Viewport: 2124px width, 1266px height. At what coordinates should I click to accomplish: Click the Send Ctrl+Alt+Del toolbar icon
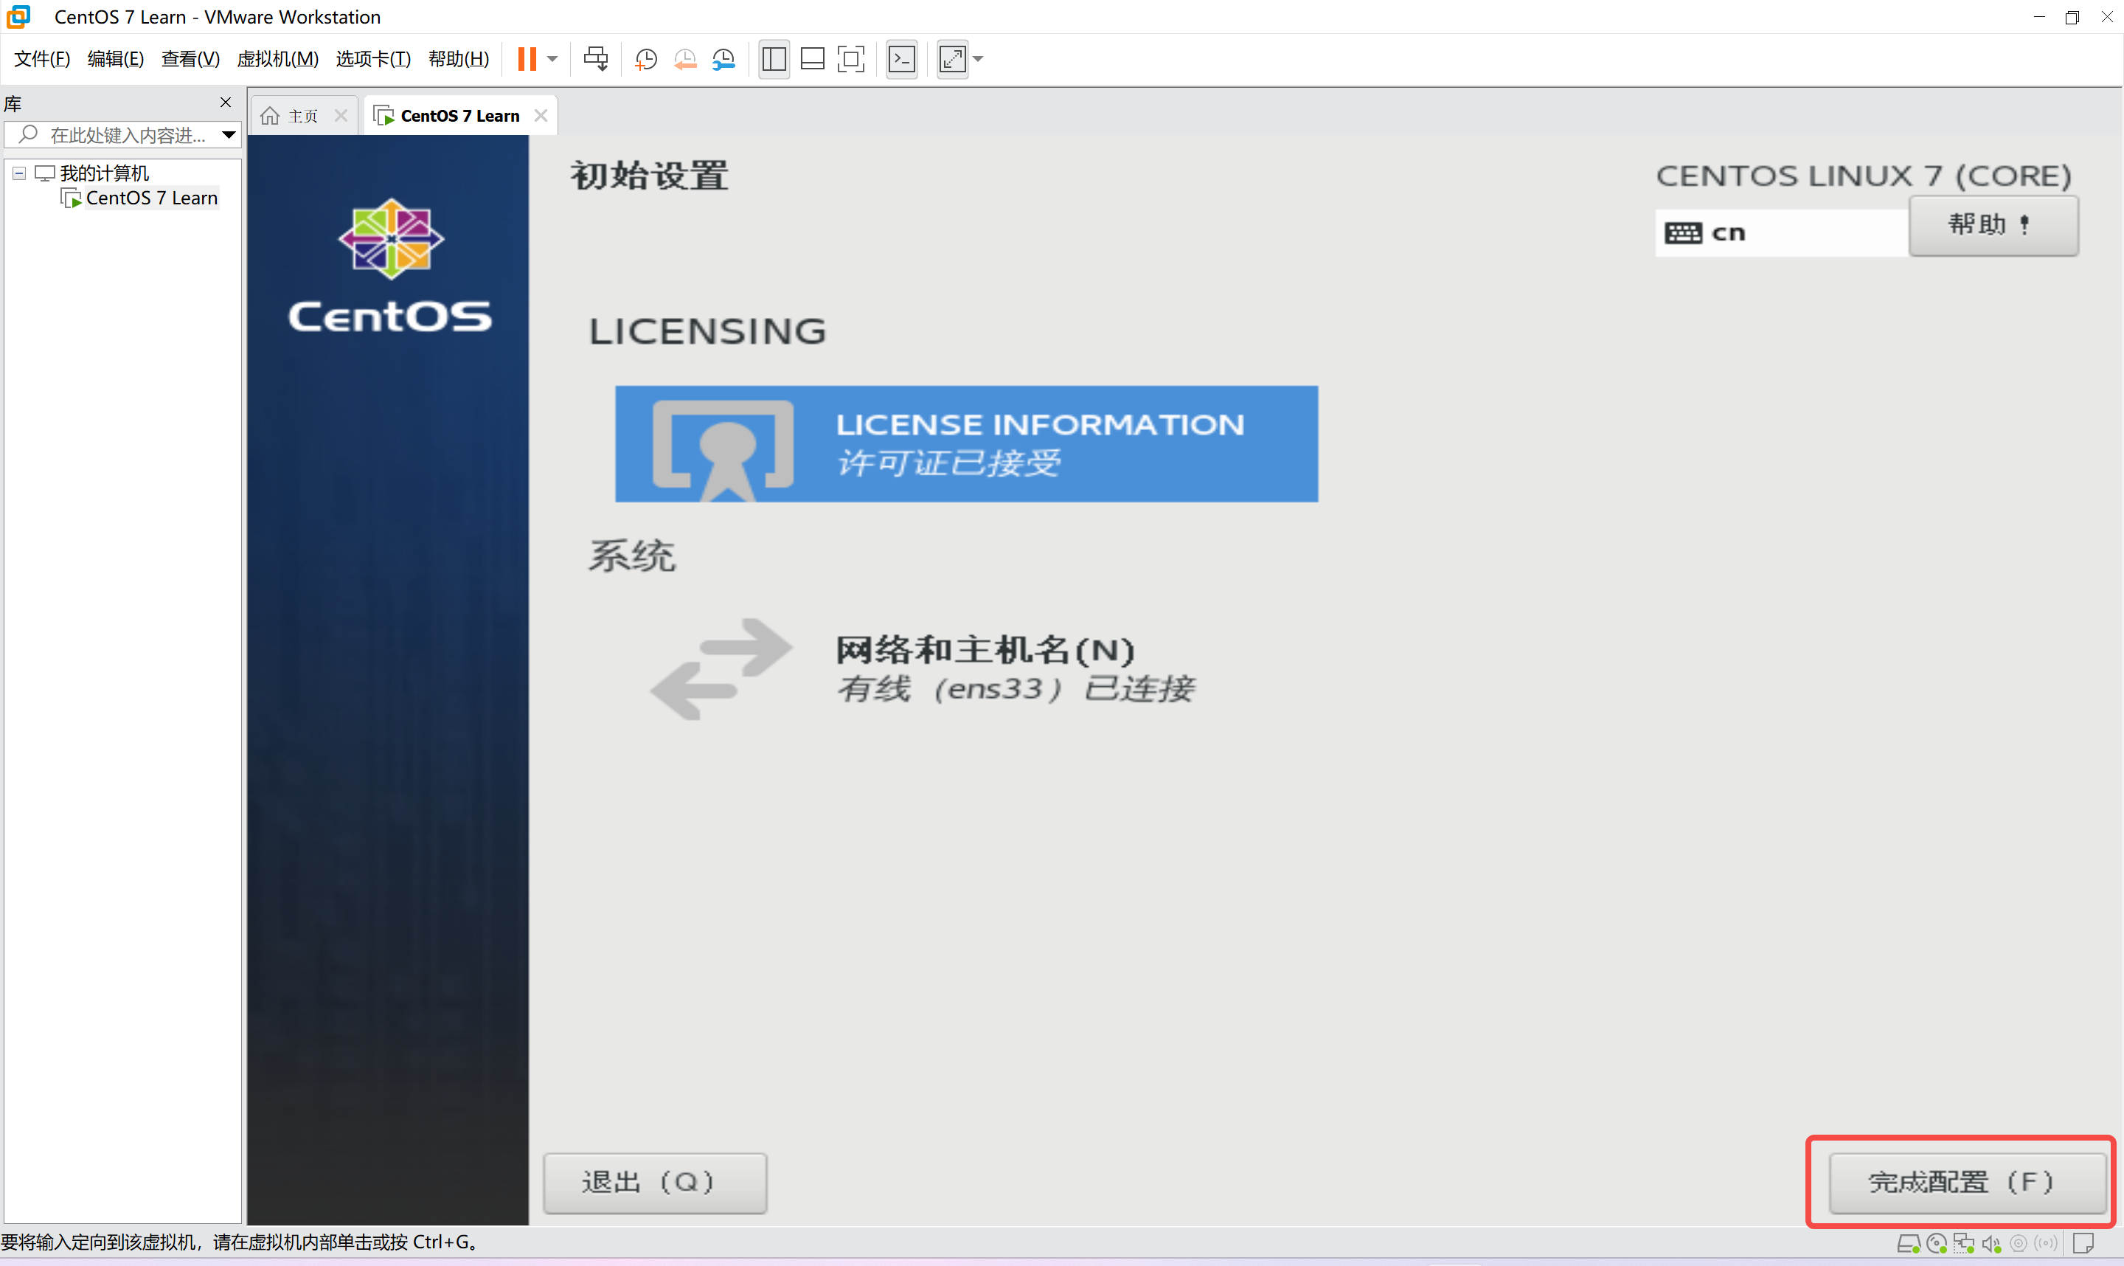tap(596, 59)
